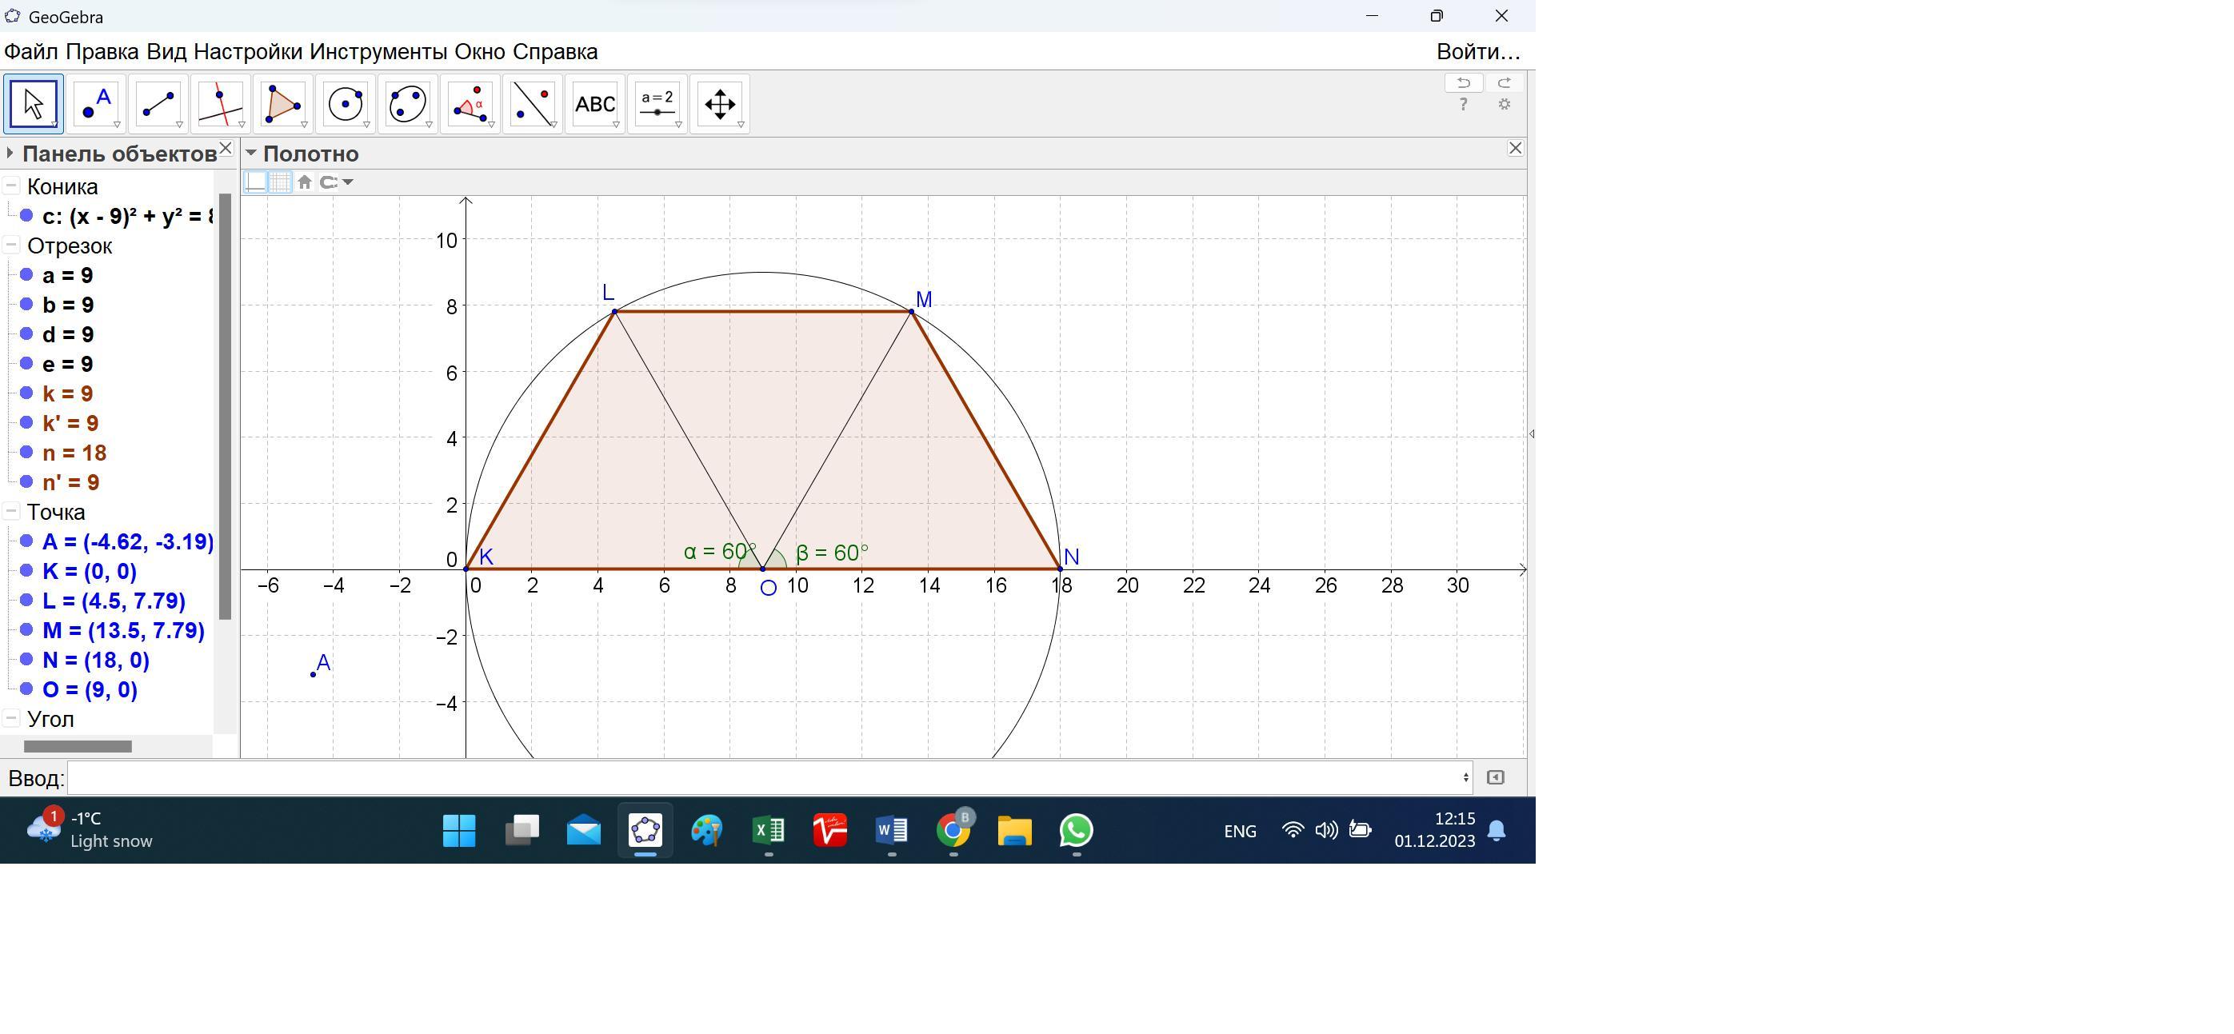Viewport: 2234px width, 1034px height.
Task: Toggle visibility of point A
Action: click(27, 541)
